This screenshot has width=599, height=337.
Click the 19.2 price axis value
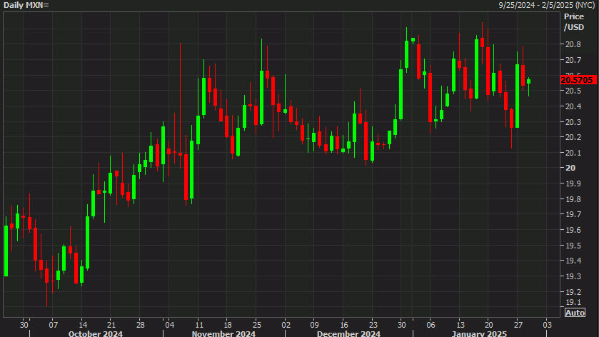[573, 292]
